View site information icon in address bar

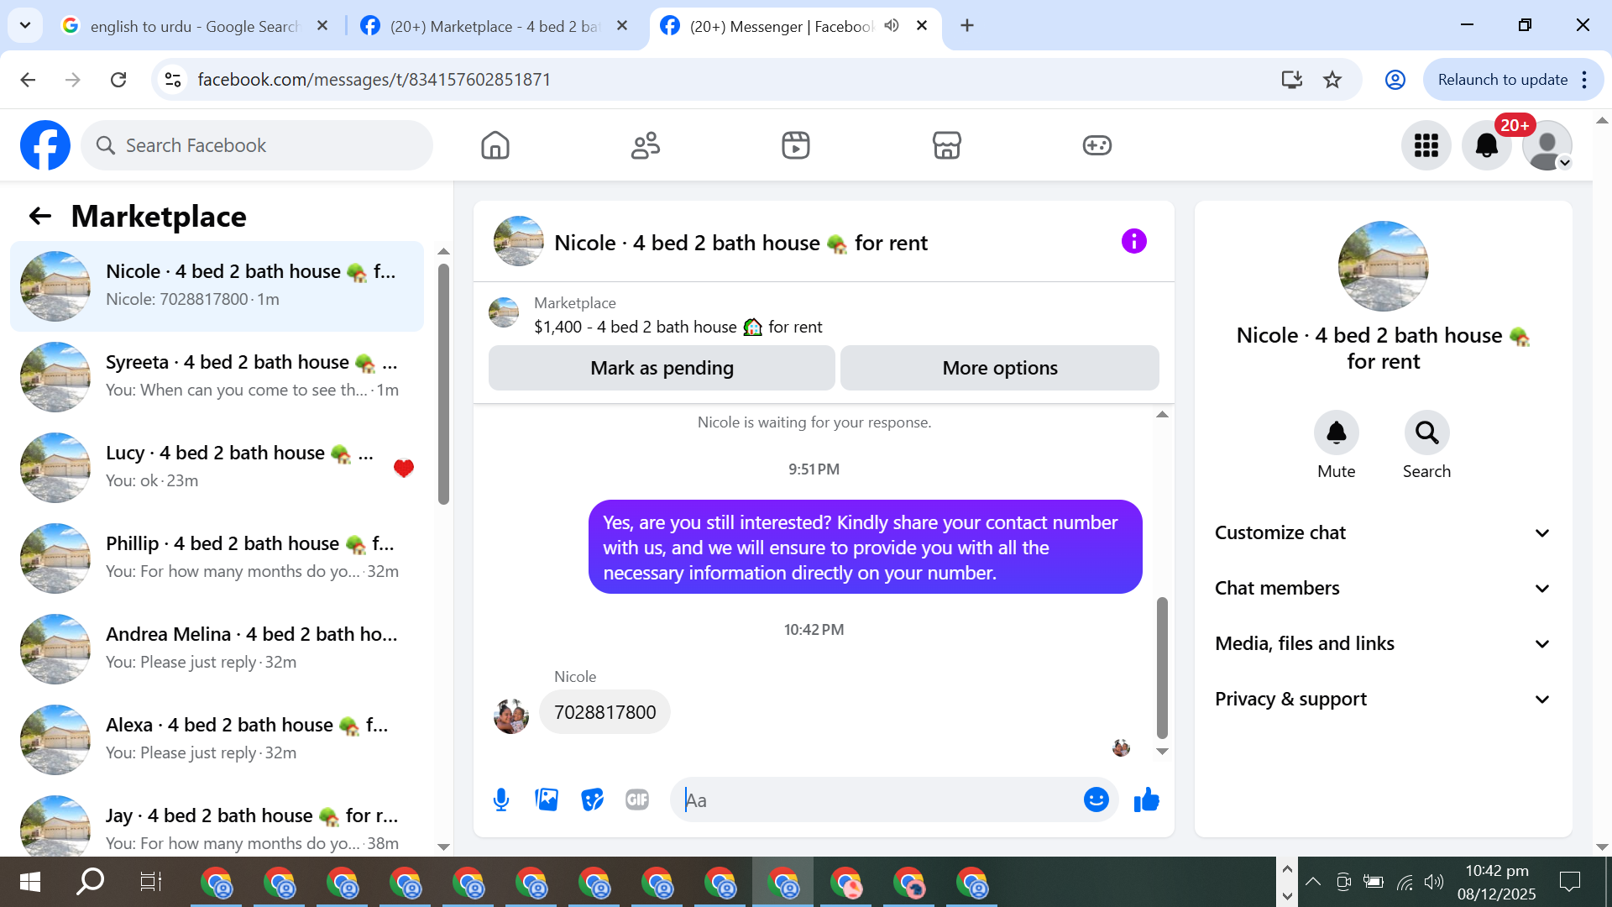coord(173,80)
